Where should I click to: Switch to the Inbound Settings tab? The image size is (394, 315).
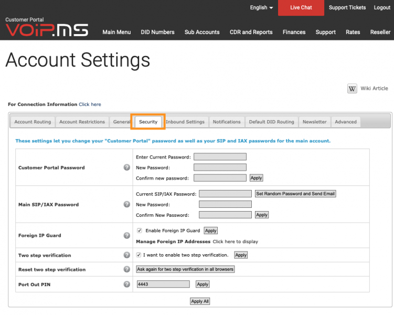pyautogui.click(x=185, y=122)
